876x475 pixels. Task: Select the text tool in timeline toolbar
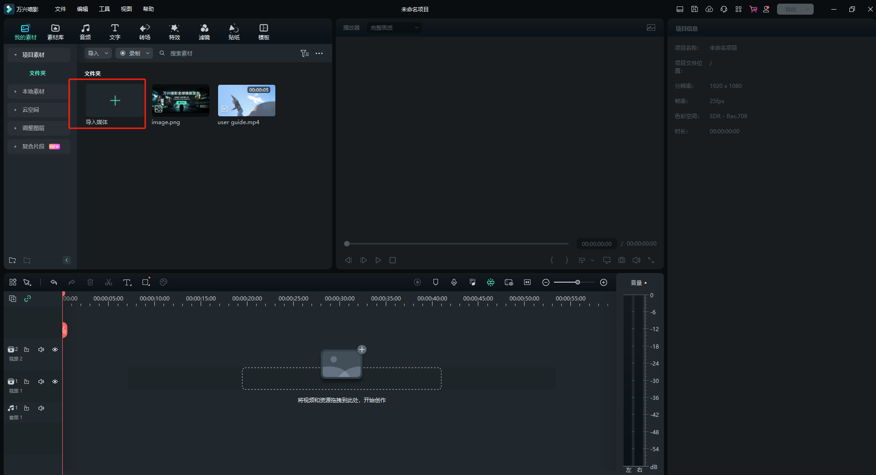(127, 283)
